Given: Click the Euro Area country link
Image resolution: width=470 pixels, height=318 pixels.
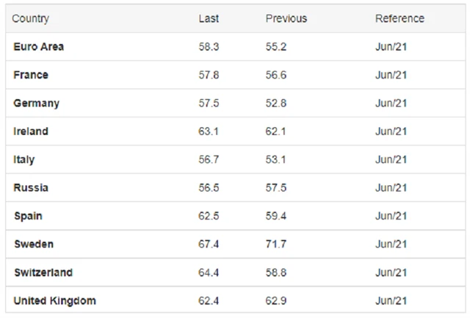Looking at the screenshot, I should 38,46.
